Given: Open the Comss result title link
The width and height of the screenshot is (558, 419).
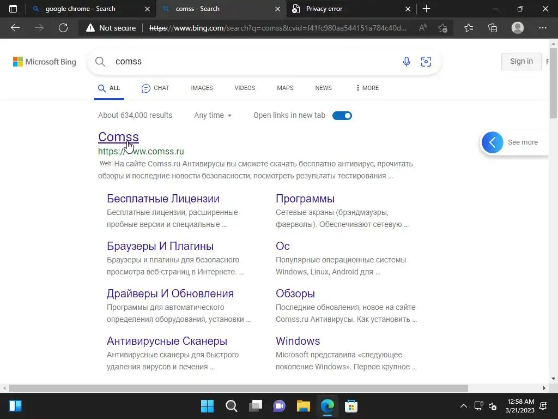Looking at the screenshot, I should 118,137.
